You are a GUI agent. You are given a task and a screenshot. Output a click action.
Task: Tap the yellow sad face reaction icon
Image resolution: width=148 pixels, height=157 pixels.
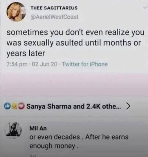coord(14,106)
